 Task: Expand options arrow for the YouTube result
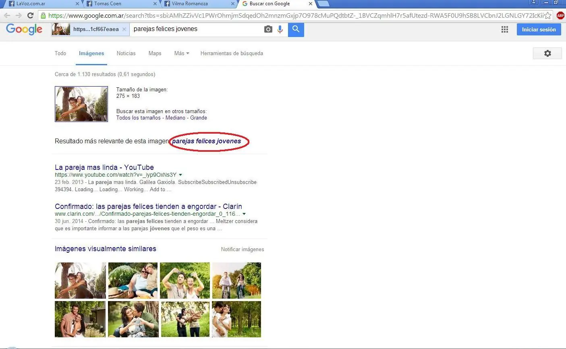point(180,175)
